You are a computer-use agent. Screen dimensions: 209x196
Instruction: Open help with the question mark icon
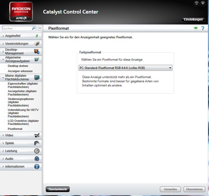203,28
